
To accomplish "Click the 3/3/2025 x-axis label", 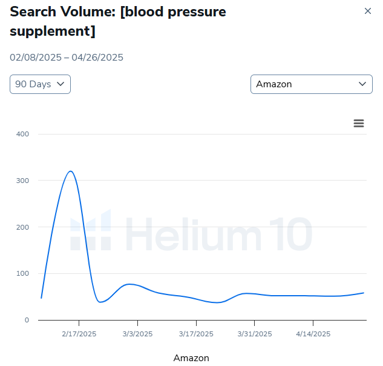I will (x=137, y=334).
